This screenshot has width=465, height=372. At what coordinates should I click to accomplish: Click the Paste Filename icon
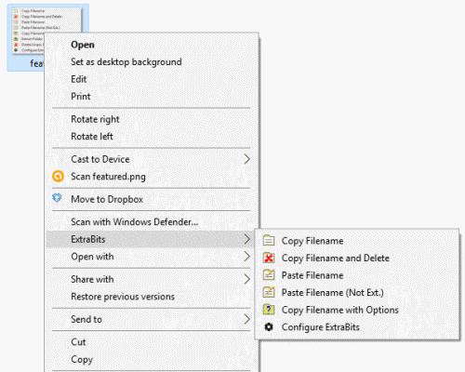[x=269, y=275]
